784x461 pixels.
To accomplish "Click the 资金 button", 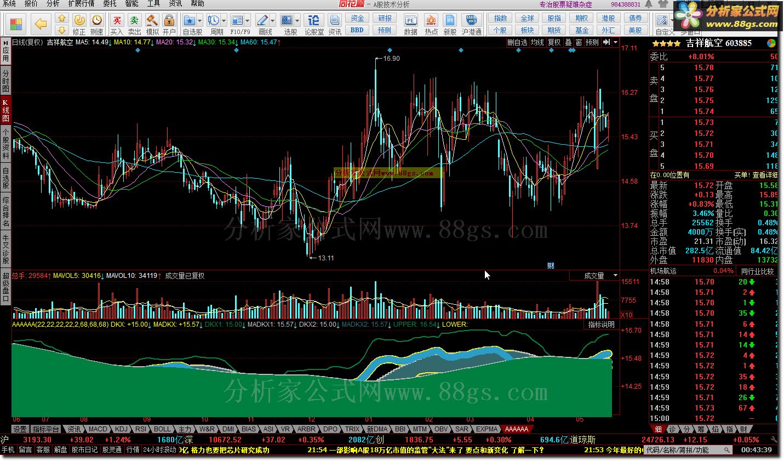I will pos(357,19).
